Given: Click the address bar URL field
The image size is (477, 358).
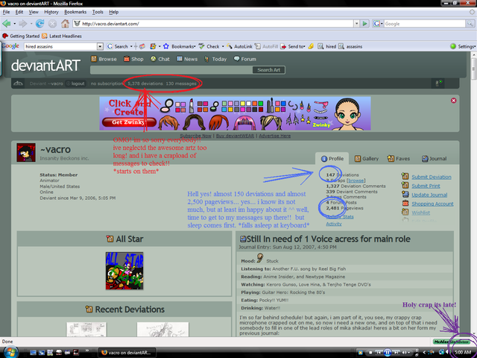Looking at the screenshot, I should click(x=213, y=23).
